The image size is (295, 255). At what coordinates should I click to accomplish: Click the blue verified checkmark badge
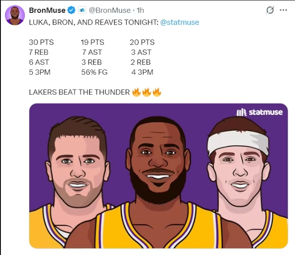point(71,10)
